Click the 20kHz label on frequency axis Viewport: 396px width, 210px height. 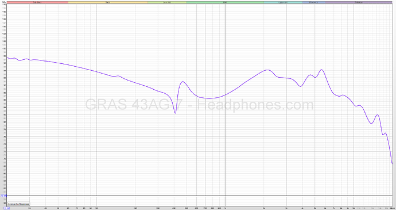pos(391,208)
